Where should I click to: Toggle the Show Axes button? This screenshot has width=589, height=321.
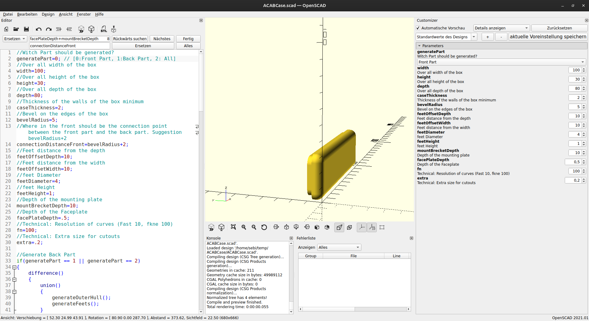362,227
